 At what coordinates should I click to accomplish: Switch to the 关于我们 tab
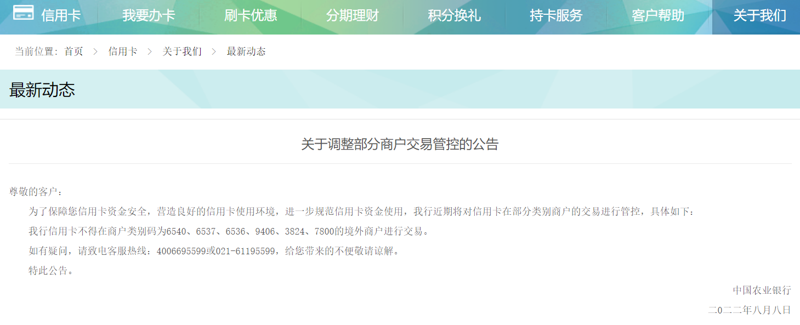pos(759,15)
